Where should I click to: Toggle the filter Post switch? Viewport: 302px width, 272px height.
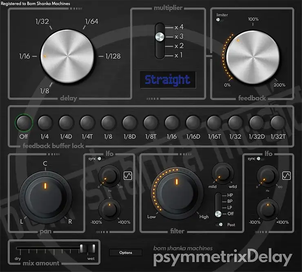(x=219, y=224)
